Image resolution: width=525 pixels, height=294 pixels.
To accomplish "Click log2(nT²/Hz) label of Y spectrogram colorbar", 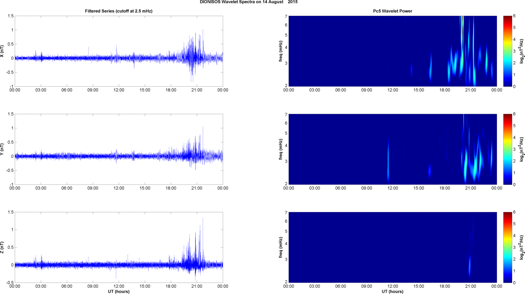I will click(x=522, y=149).
